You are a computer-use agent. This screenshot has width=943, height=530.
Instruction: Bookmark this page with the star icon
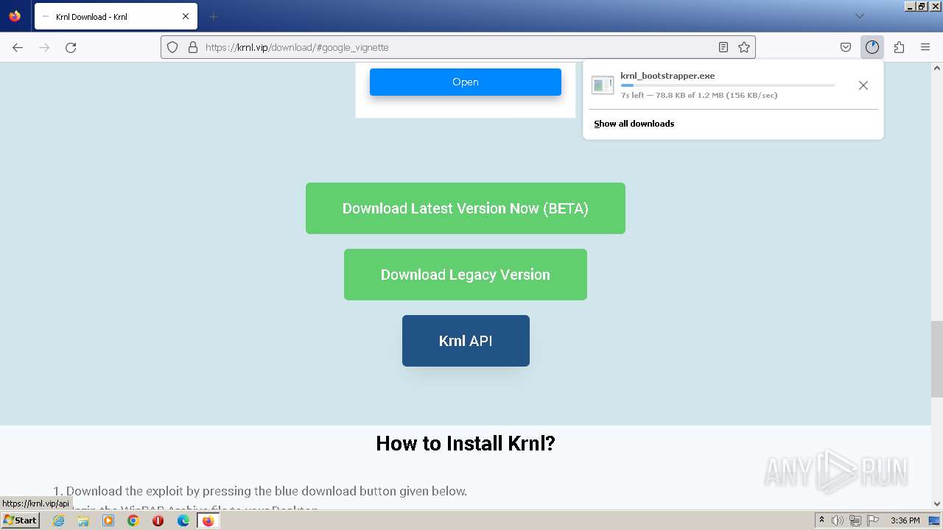pos(744,47)
